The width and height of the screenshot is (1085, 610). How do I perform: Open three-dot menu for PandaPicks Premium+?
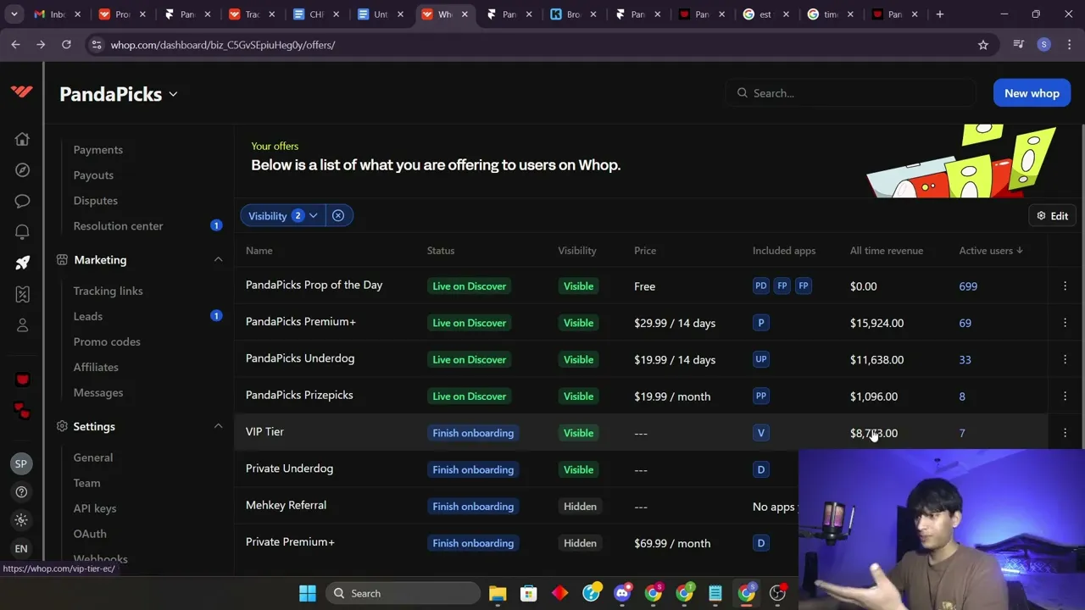point(1065,323)
